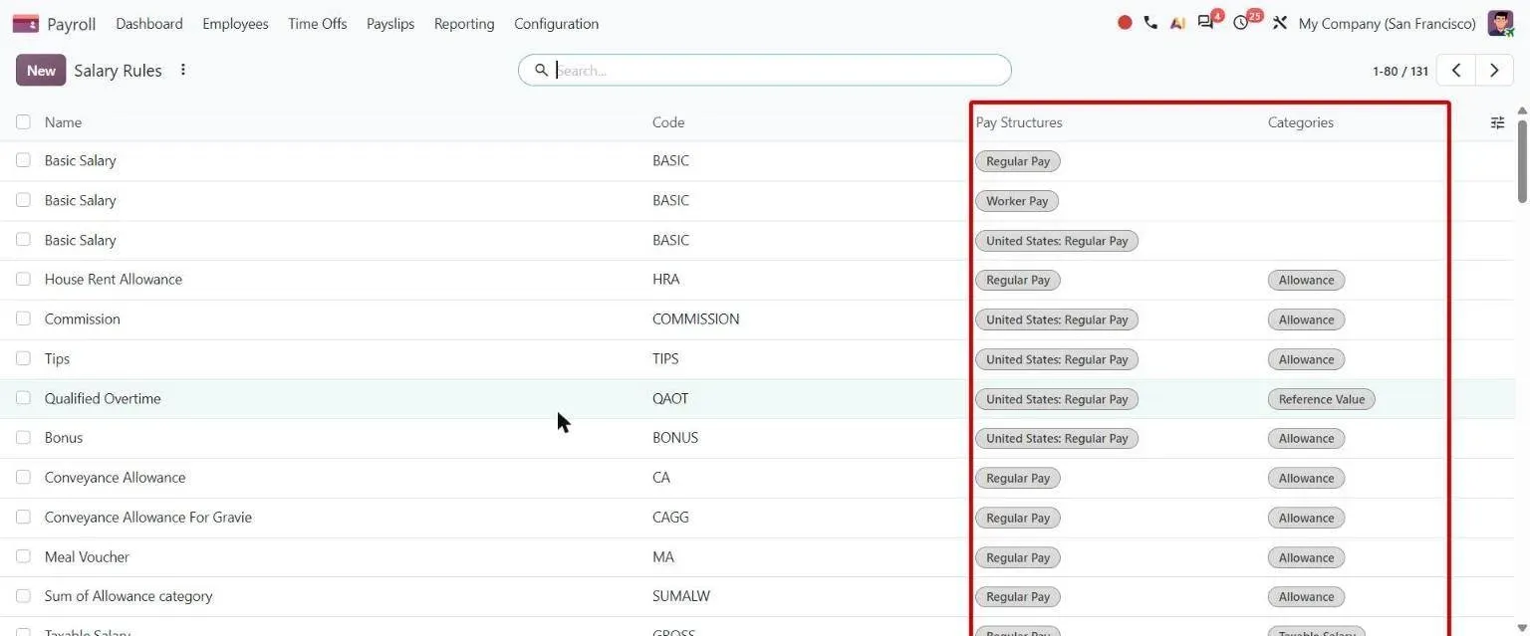Viewport: 1530px width, 636px height.
Task: Open the Configuration menu
Action: click(x=557, y=24)
